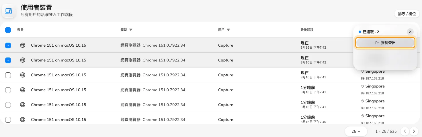Click the 強制登出 button

tap(385, 43)
